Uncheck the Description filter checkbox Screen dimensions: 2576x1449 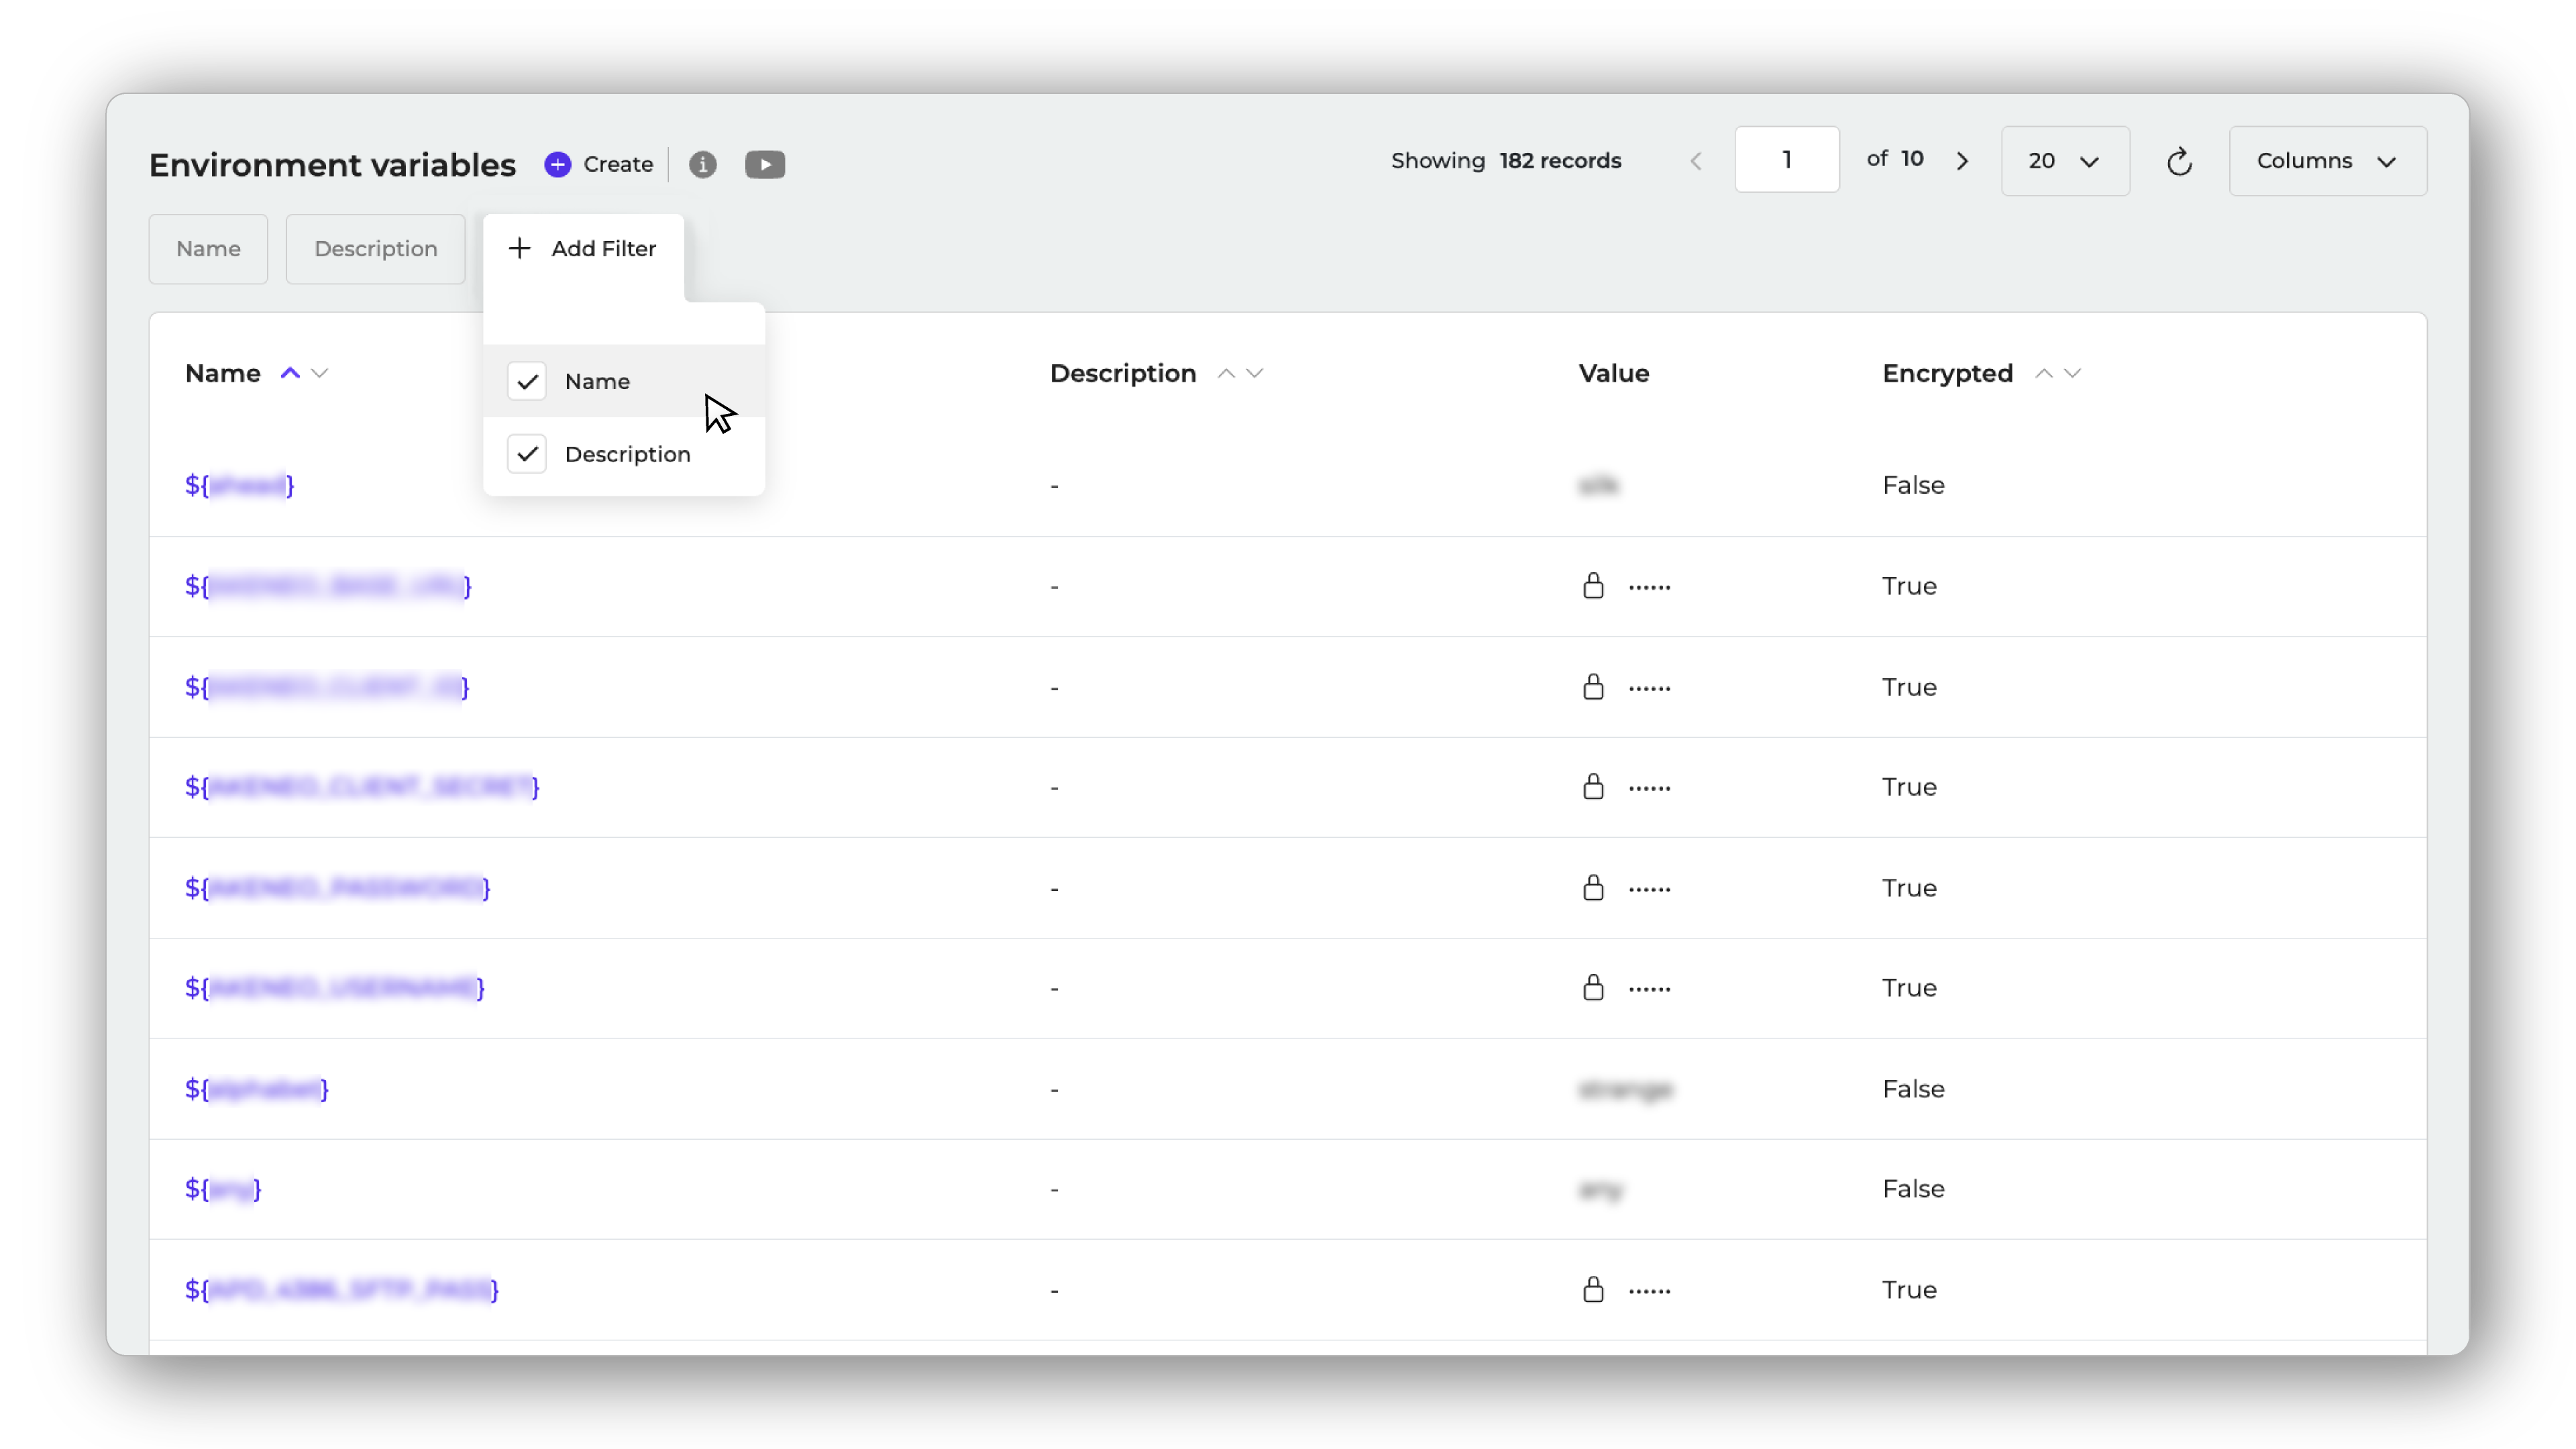point(527,454)
